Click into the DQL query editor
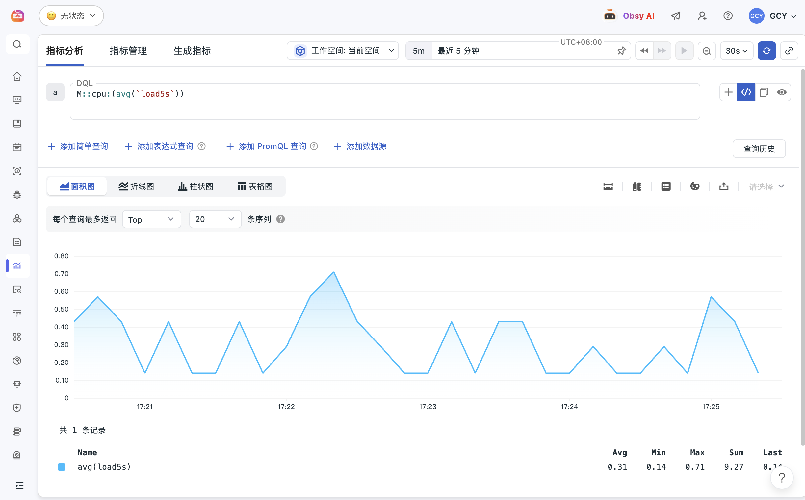Viewport: 805px width, 500px height. 385,101
